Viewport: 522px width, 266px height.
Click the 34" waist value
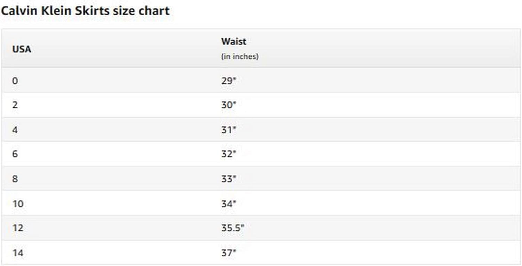click(x=229, y=203)
